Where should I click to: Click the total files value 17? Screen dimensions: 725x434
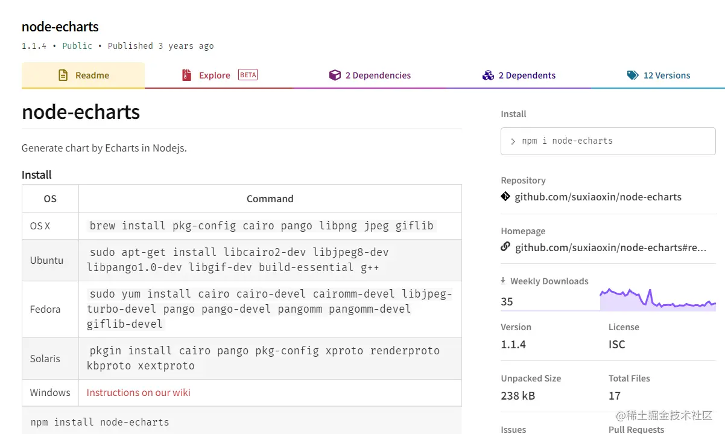(x=615, y=396)
